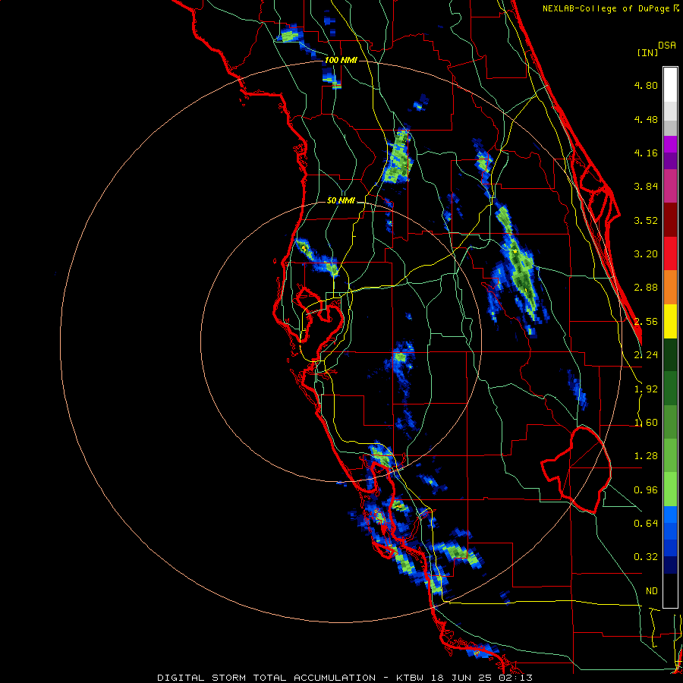Click the DSA product label above legend

(667, 46)
